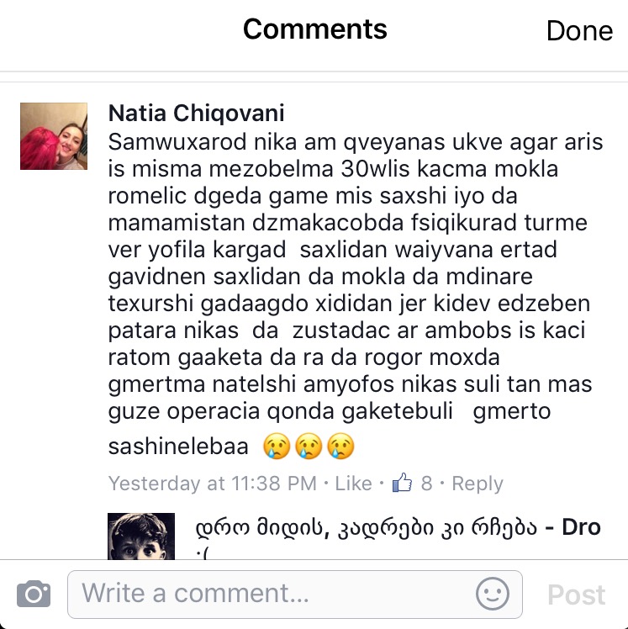Select the Georgian reply text starting with დრო
628x629 pixels.
pos(366,527)
